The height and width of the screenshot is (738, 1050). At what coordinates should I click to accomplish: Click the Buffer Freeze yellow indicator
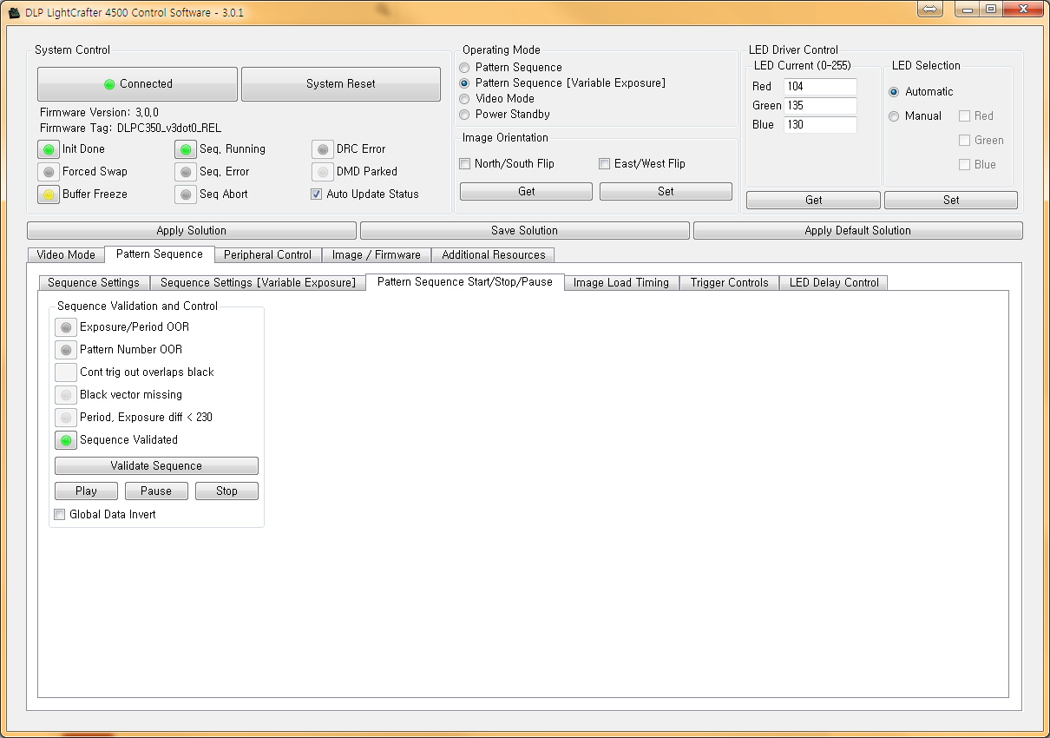click(x=49, y=194)
